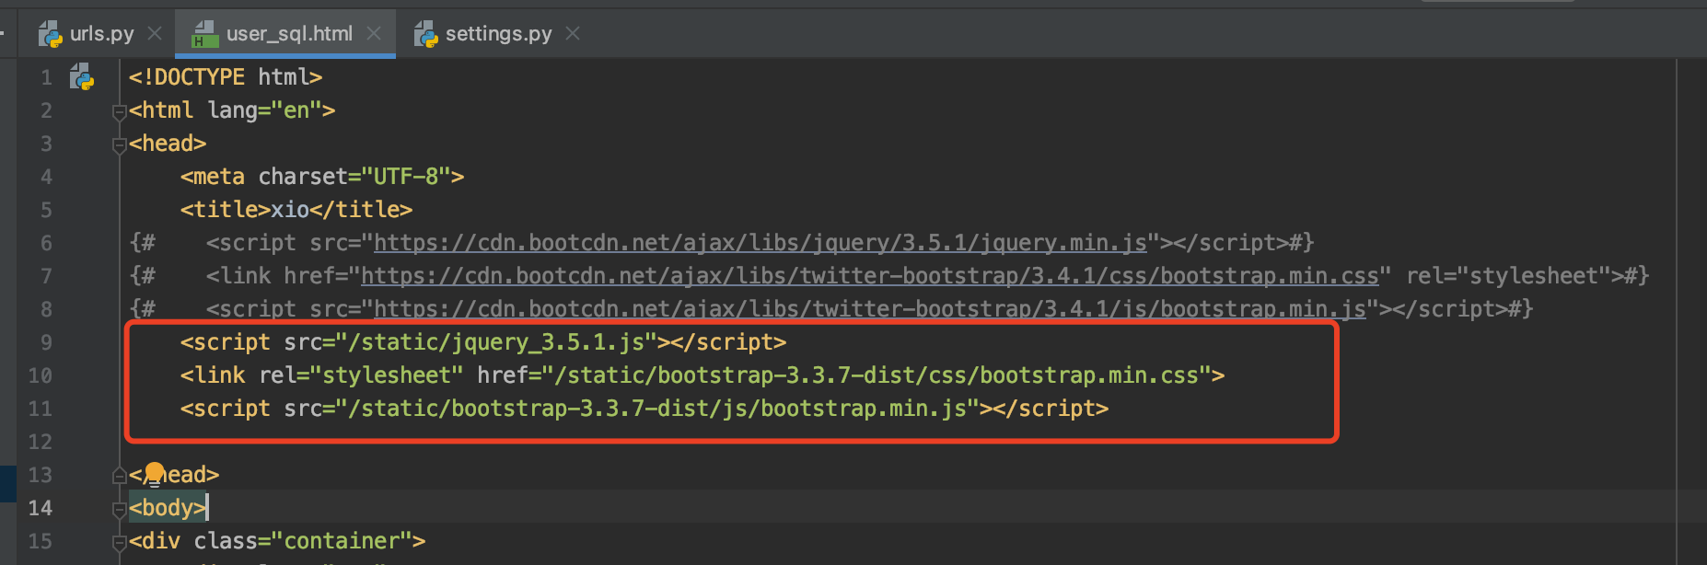Close the settings.py tab

click(x=573, y=33)
